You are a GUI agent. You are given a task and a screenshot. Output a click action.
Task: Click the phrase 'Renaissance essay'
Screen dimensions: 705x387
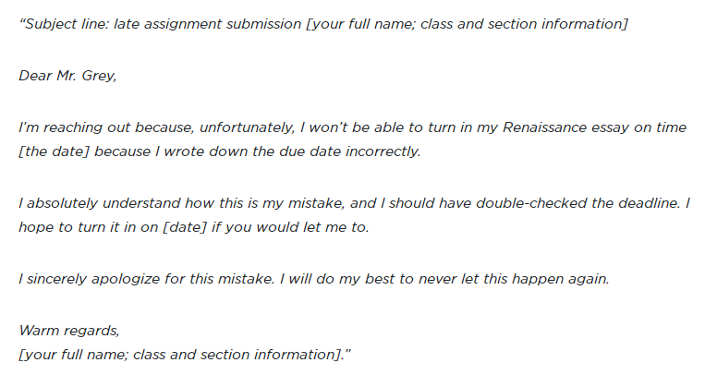coord(566,127)
